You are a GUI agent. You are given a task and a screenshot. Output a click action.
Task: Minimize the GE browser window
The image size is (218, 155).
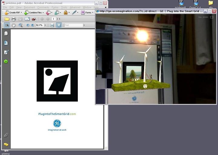pos(205,11)
